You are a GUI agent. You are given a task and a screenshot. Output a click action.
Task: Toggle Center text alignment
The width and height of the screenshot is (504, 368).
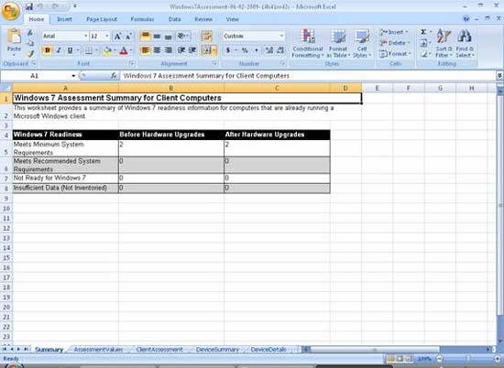click(157, 50)
